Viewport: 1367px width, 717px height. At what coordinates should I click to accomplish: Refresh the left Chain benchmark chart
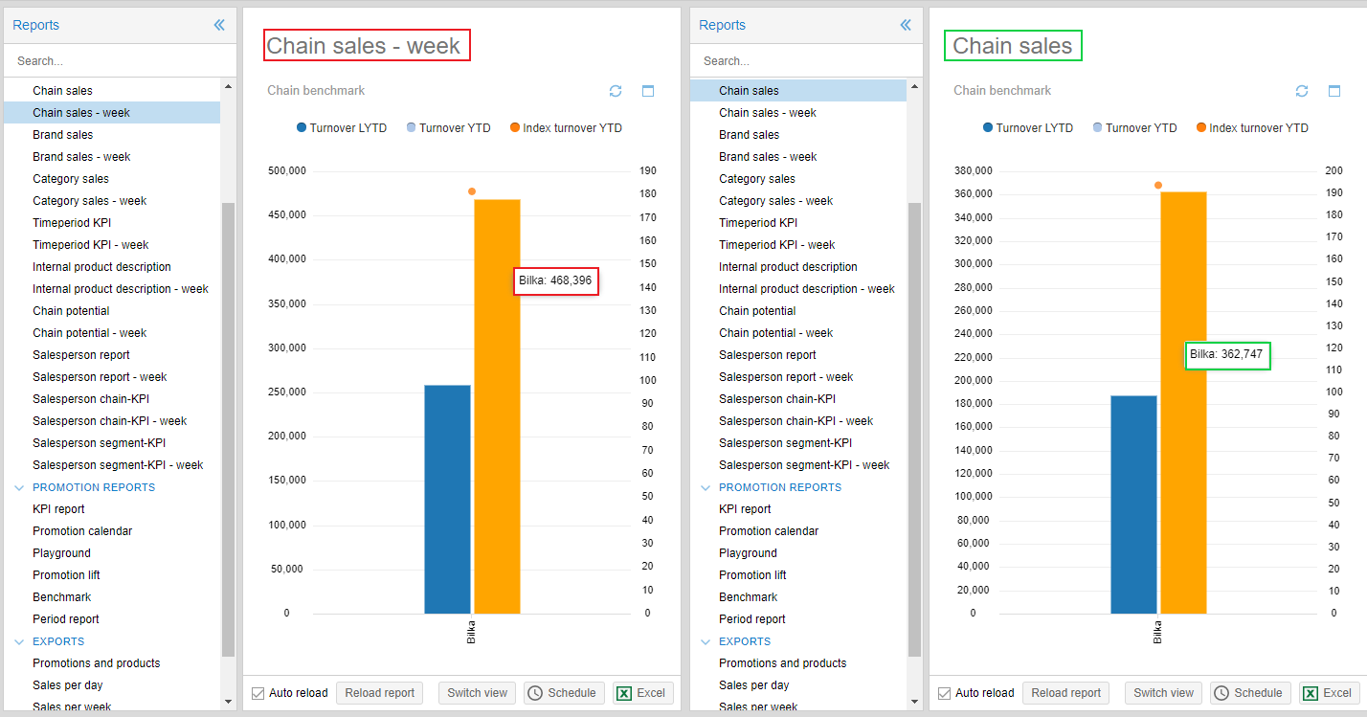[x=616, y=91]
